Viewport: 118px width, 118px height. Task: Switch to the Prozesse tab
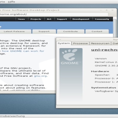click(81, 43)
